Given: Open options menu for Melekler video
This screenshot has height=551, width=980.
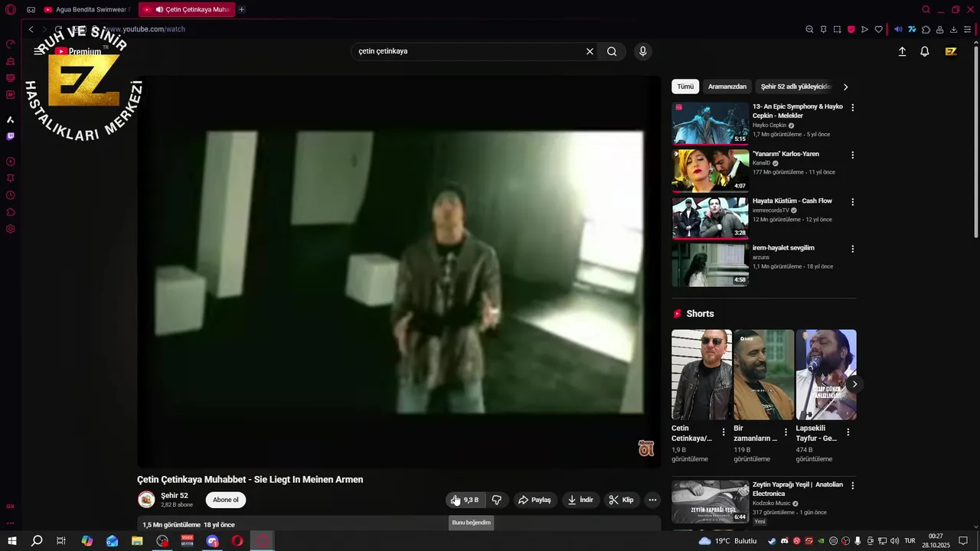Looking at the screenshot, I should pos(852,107).
